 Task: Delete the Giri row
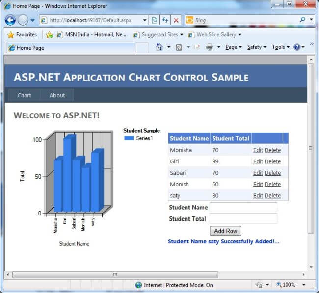272,161
